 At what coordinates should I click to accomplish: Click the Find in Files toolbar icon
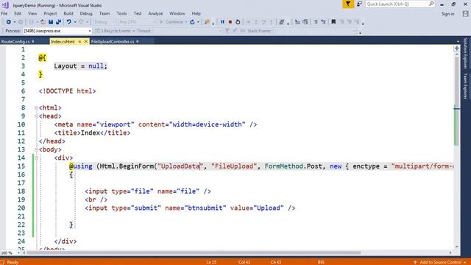pyautogui.click(x=207, y=22)
